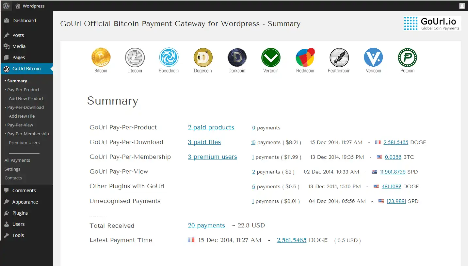The width and height of the screenshot is (468, 266).
Task: Click the GoUrl.io logo
Action: tap(432, 24)
